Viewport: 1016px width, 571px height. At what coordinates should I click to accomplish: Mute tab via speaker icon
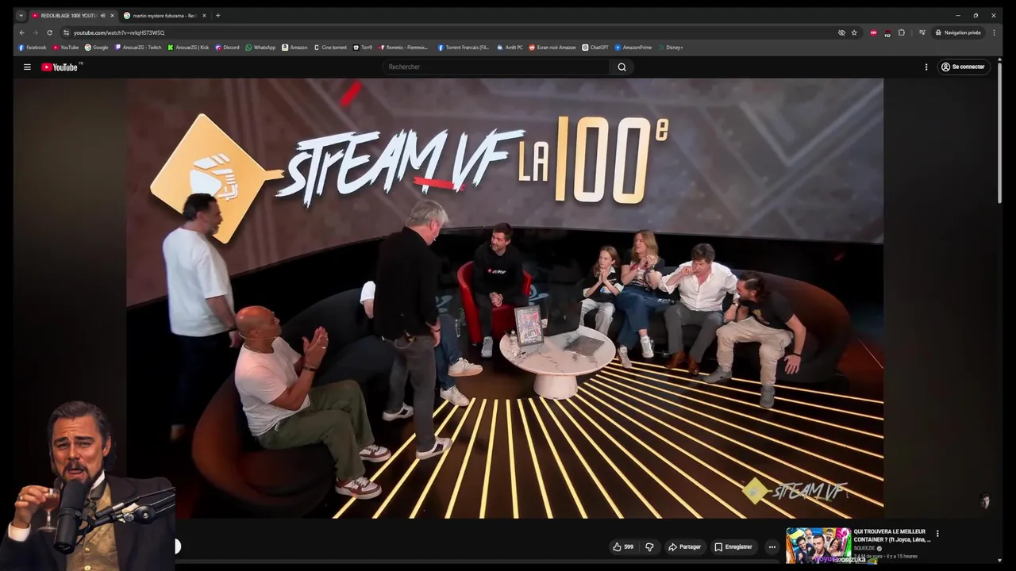pyautogui.click(x=103, y=15)
